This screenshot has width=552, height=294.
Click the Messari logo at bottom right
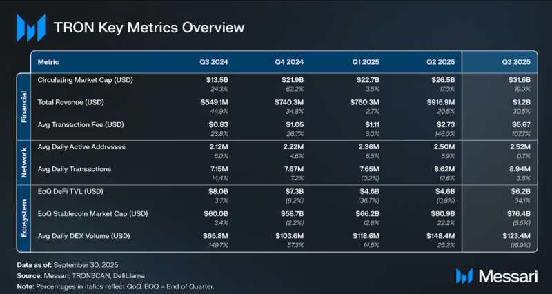[497, 276]
